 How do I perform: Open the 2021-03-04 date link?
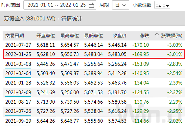pos(18,73)
